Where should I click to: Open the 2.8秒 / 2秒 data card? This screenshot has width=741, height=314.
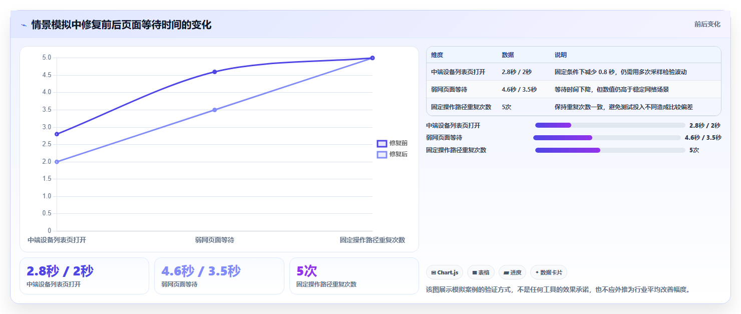(84, 276)
